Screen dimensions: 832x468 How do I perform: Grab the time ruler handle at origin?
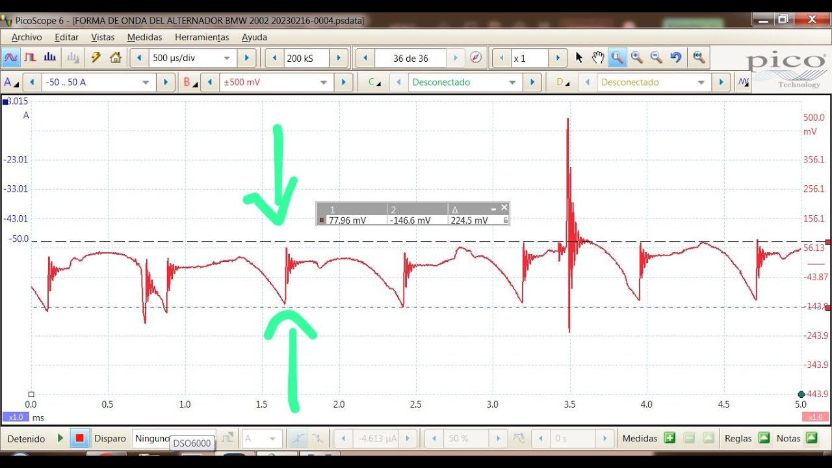click(x=31, y=395)
